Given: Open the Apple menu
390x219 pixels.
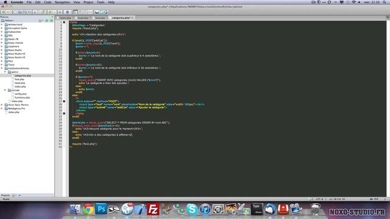Looking at the screenshot, I should pos(5,2).
